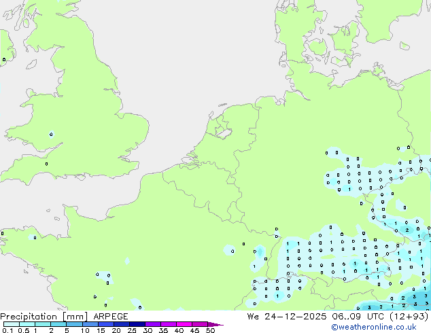The width and height of the screenshot is (431, 333).
Task: Click the 35–40 mm violet-magenta legend swatch
Action: coord(169,324)
